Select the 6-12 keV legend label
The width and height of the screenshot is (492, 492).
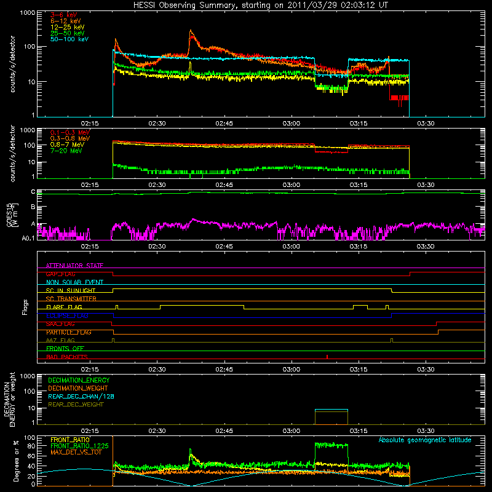pos(66,21)
